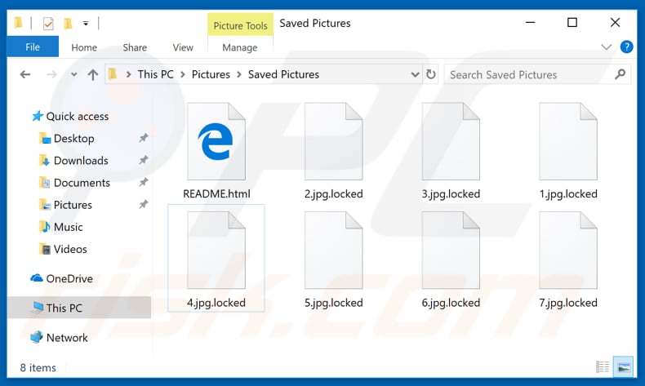Open Customize Quick Access Toolbar dropdown
This screenshot has height=386, width=645.
pos(86,24)
